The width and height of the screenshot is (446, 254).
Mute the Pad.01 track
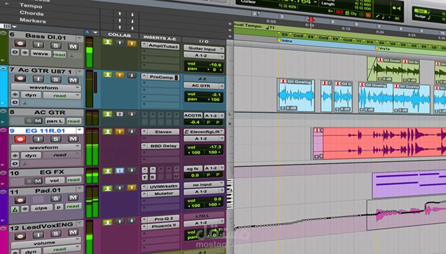[x=73, y=197]
